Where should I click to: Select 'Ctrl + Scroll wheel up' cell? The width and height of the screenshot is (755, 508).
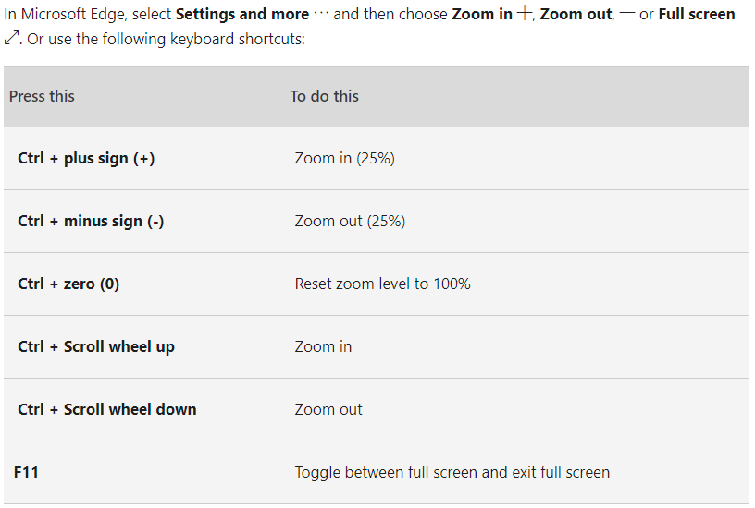[96, 347]
